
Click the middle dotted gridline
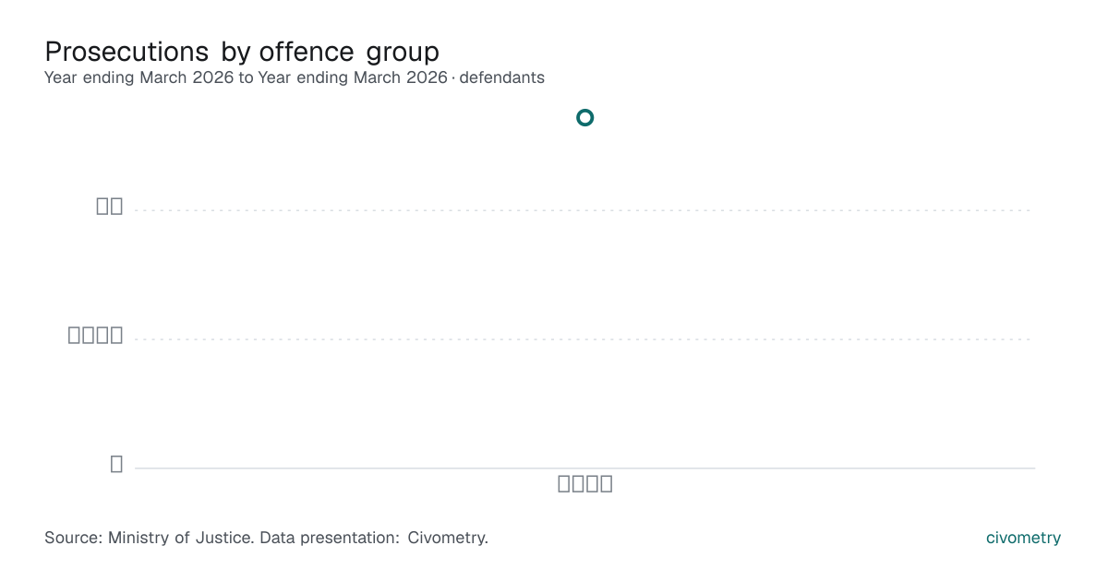(x=584, y=339)
